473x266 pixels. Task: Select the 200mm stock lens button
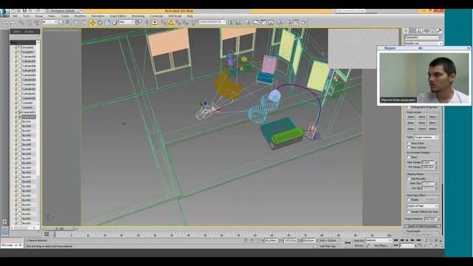coord(432,129)
